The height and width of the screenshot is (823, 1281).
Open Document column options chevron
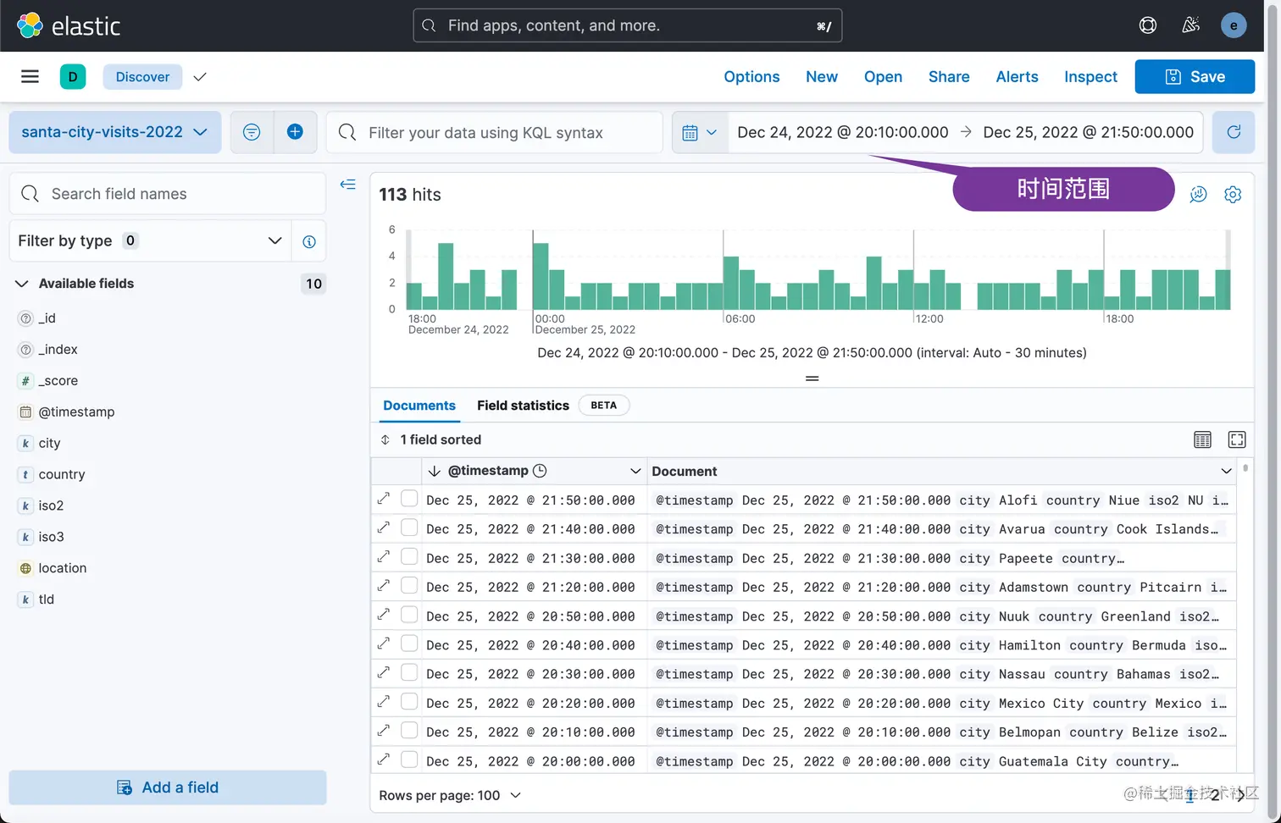tap(1226, 471)
